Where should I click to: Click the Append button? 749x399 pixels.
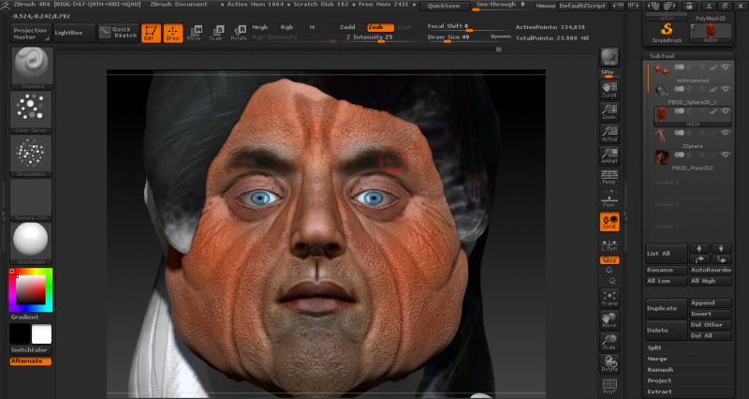tap(711, 303)
